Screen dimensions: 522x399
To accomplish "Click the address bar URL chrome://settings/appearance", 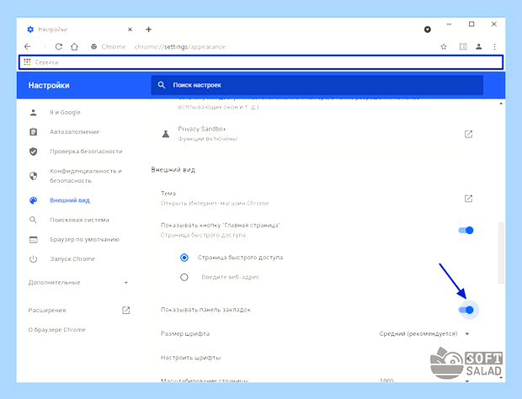I will coord(180,47).
